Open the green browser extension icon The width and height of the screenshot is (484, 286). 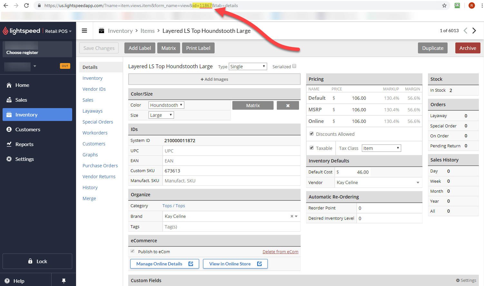point(457,5)
